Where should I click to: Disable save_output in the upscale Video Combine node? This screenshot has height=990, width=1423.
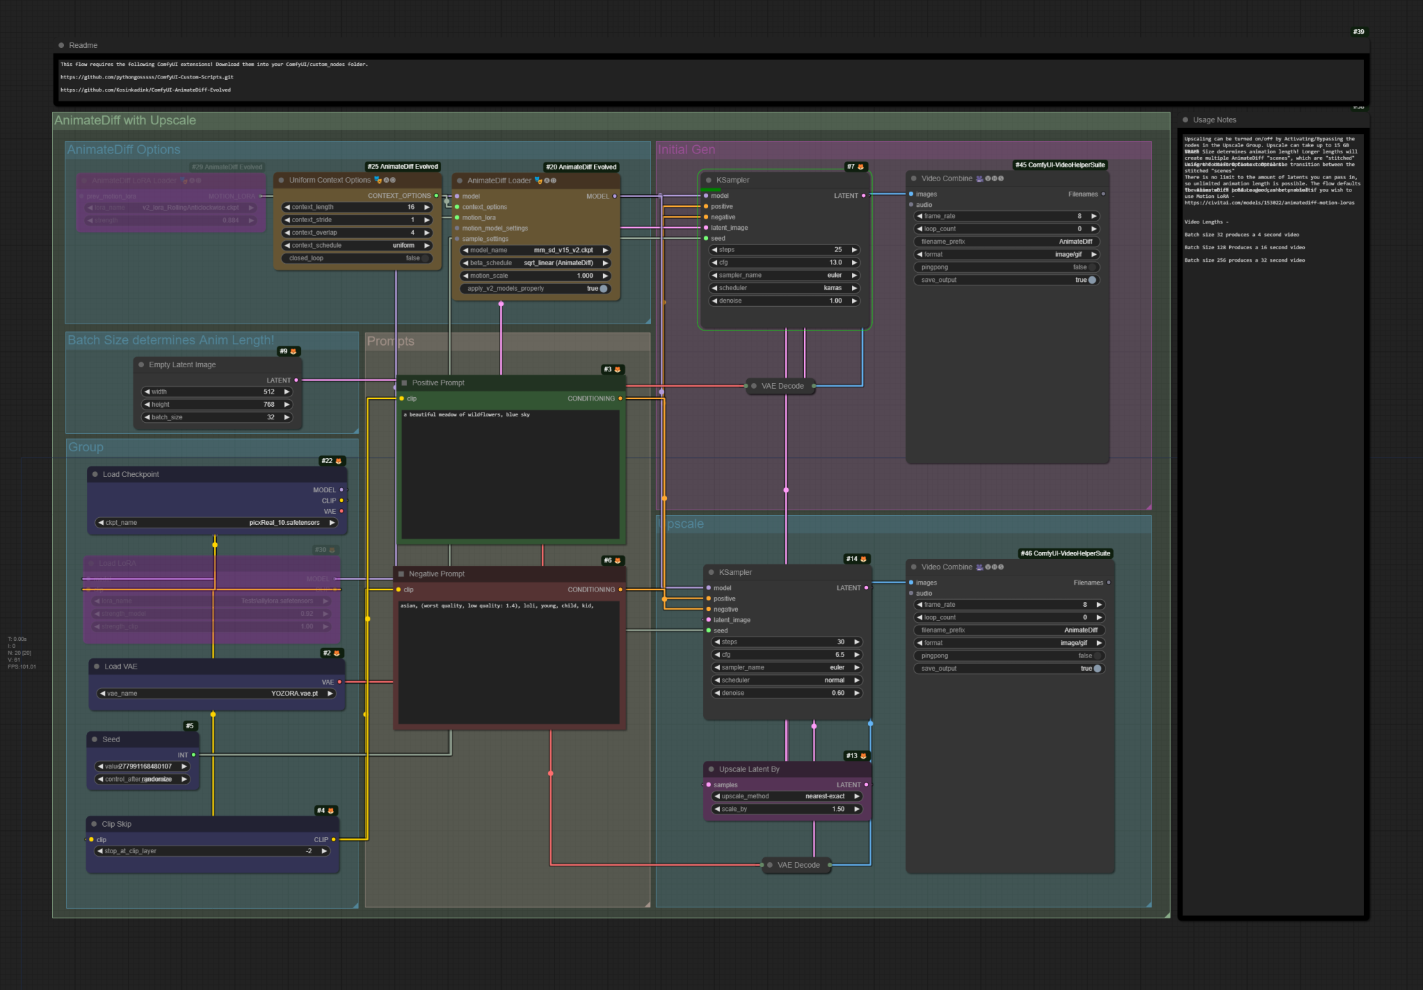click(x=1096, y=668)
